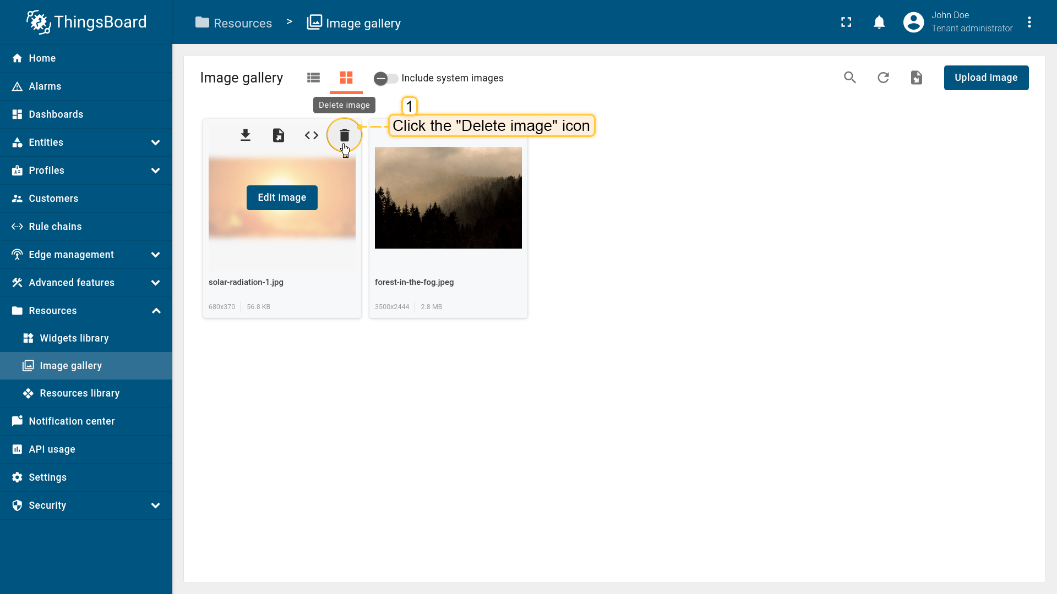Open the notifications bell

pyautogui.click(x=879, y=23)
